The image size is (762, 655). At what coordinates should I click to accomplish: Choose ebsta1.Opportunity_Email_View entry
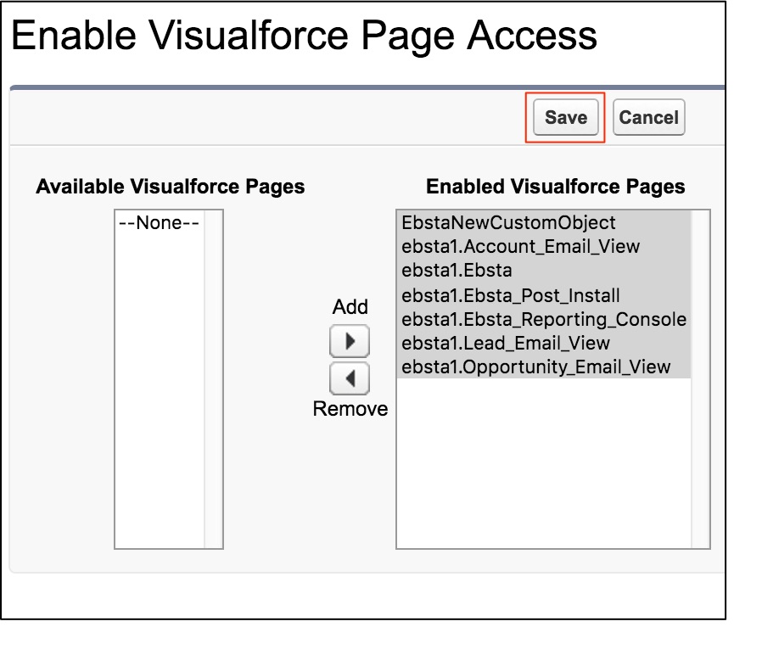coord(535,367)
